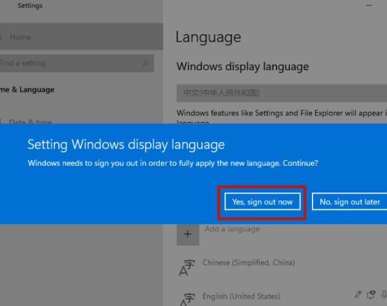Select English (United States) language entry

pos(241,296)
